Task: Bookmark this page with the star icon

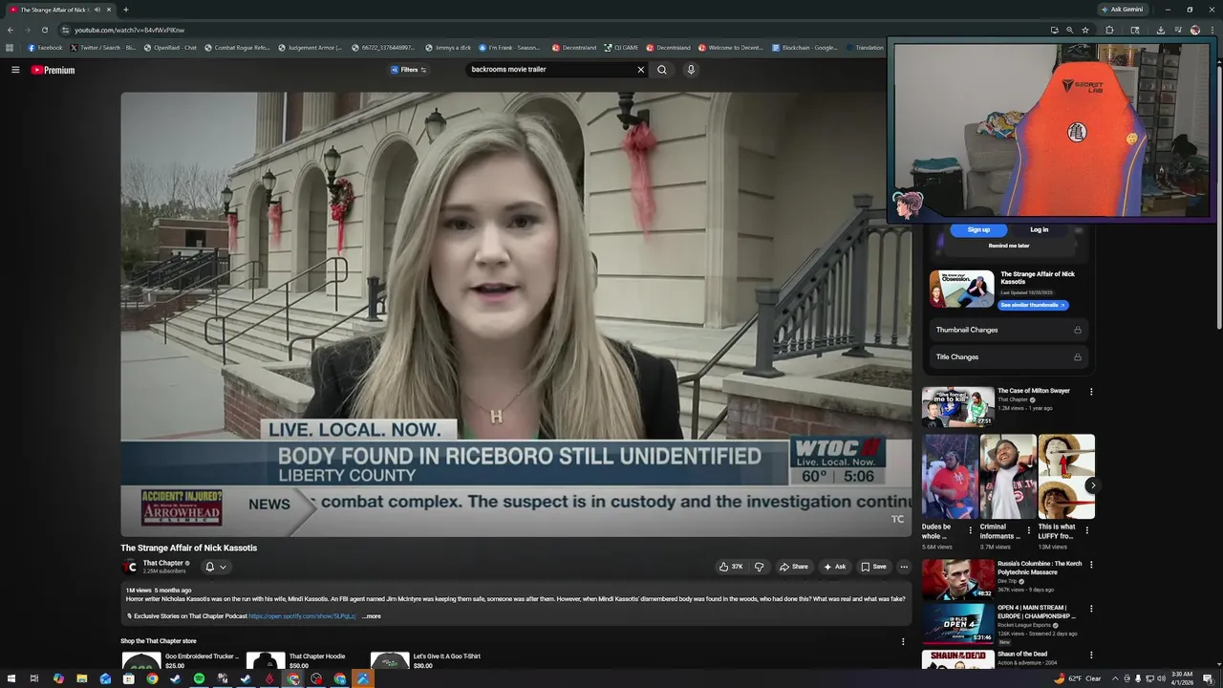Action: (x=1085, y=30)
